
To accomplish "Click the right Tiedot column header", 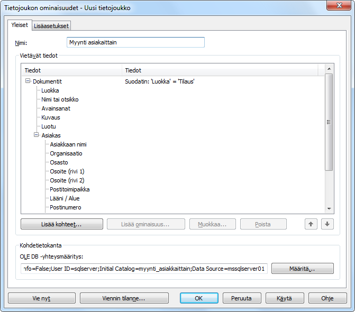I will (220, 70).
